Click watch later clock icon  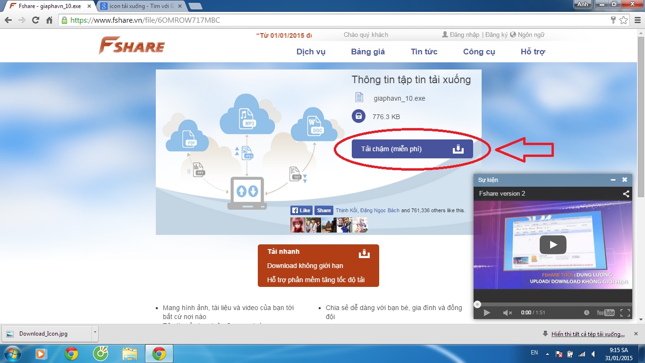pyautogui.click(x=586, y=312)
